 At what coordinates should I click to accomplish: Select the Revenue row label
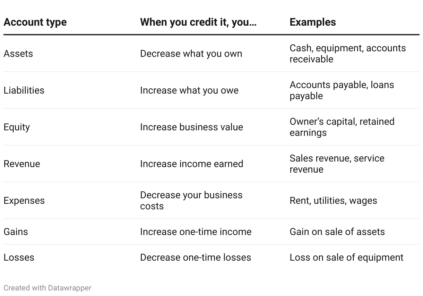[22, 164]
